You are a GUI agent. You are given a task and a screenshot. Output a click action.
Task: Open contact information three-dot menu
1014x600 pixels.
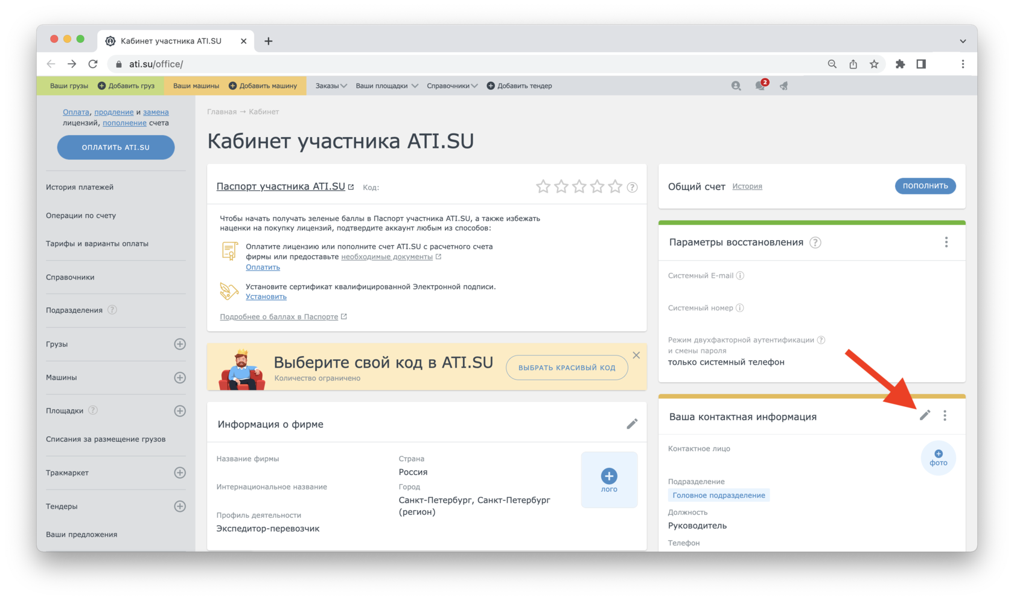pos(945,415)
